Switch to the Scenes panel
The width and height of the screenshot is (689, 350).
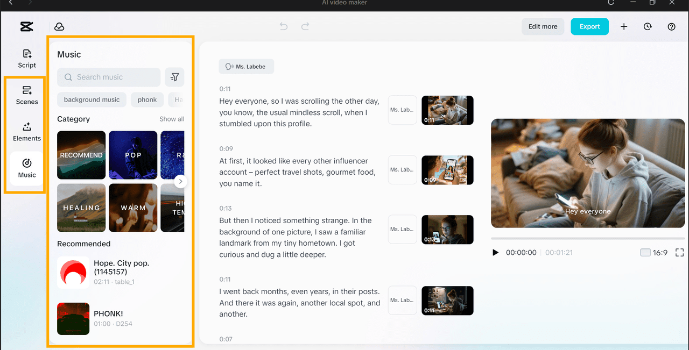point(27,95)
